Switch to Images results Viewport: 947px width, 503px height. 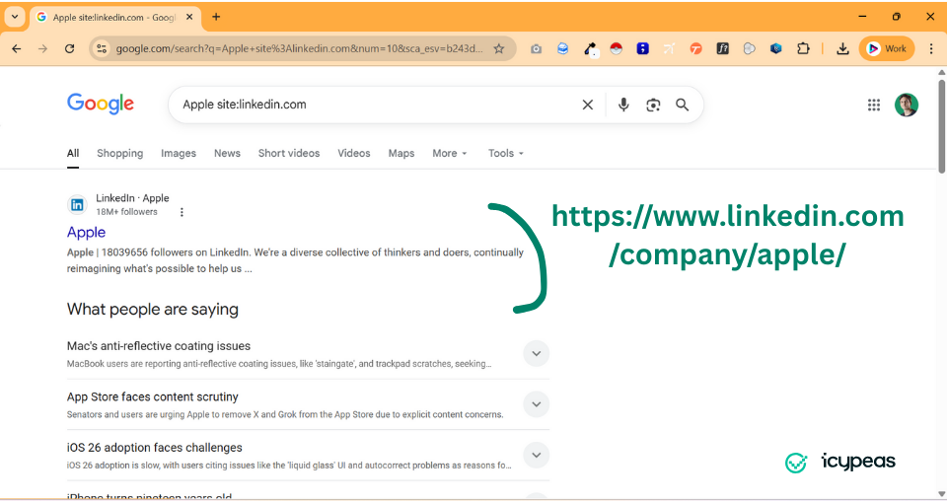179,154
